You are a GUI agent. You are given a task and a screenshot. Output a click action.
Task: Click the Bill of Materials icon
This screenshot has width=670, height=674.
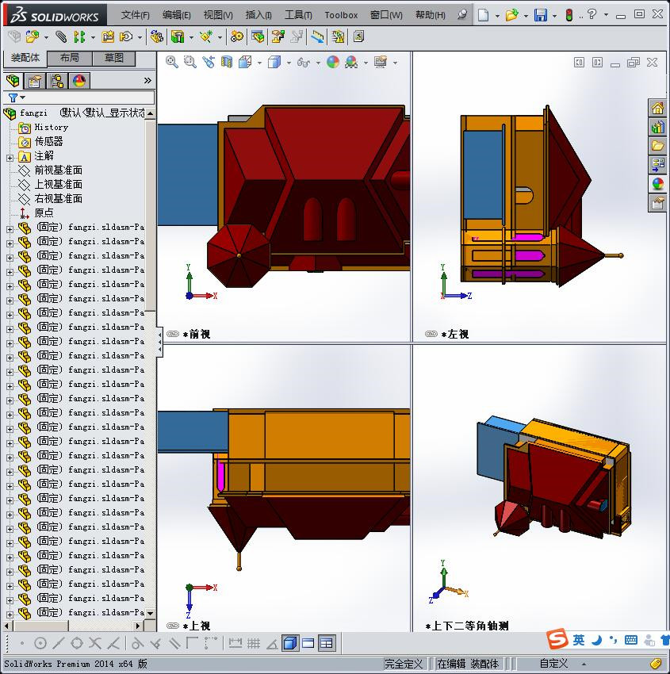click(258, 37)
